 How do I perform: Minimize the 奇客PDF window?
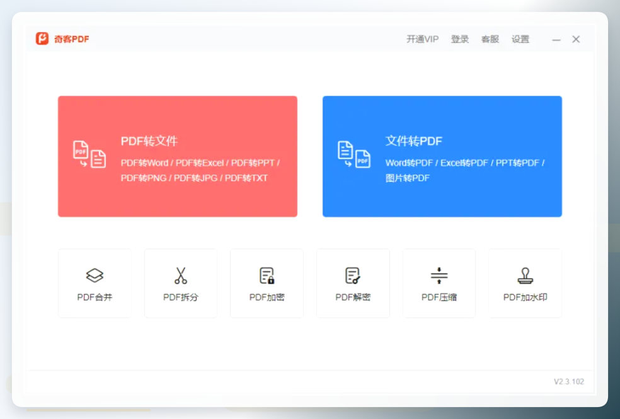[556, 39]
